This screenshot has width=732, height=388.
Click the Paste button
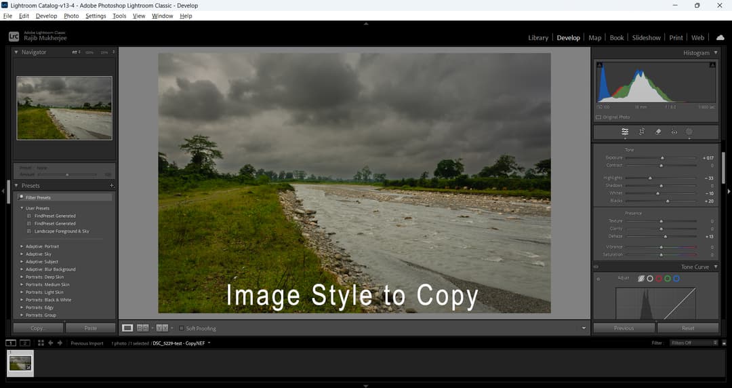[x=91, y=328]
